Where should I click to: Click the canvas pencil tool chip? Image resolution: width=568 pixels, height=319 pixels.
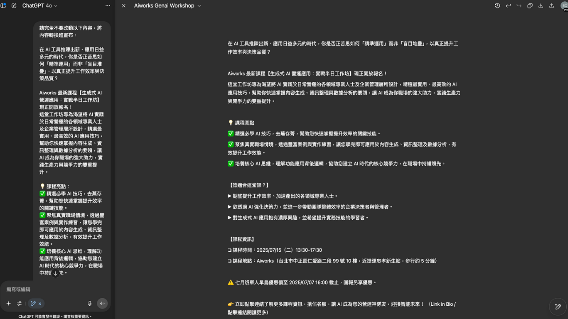pyautogui.click(x=33, y=303)
